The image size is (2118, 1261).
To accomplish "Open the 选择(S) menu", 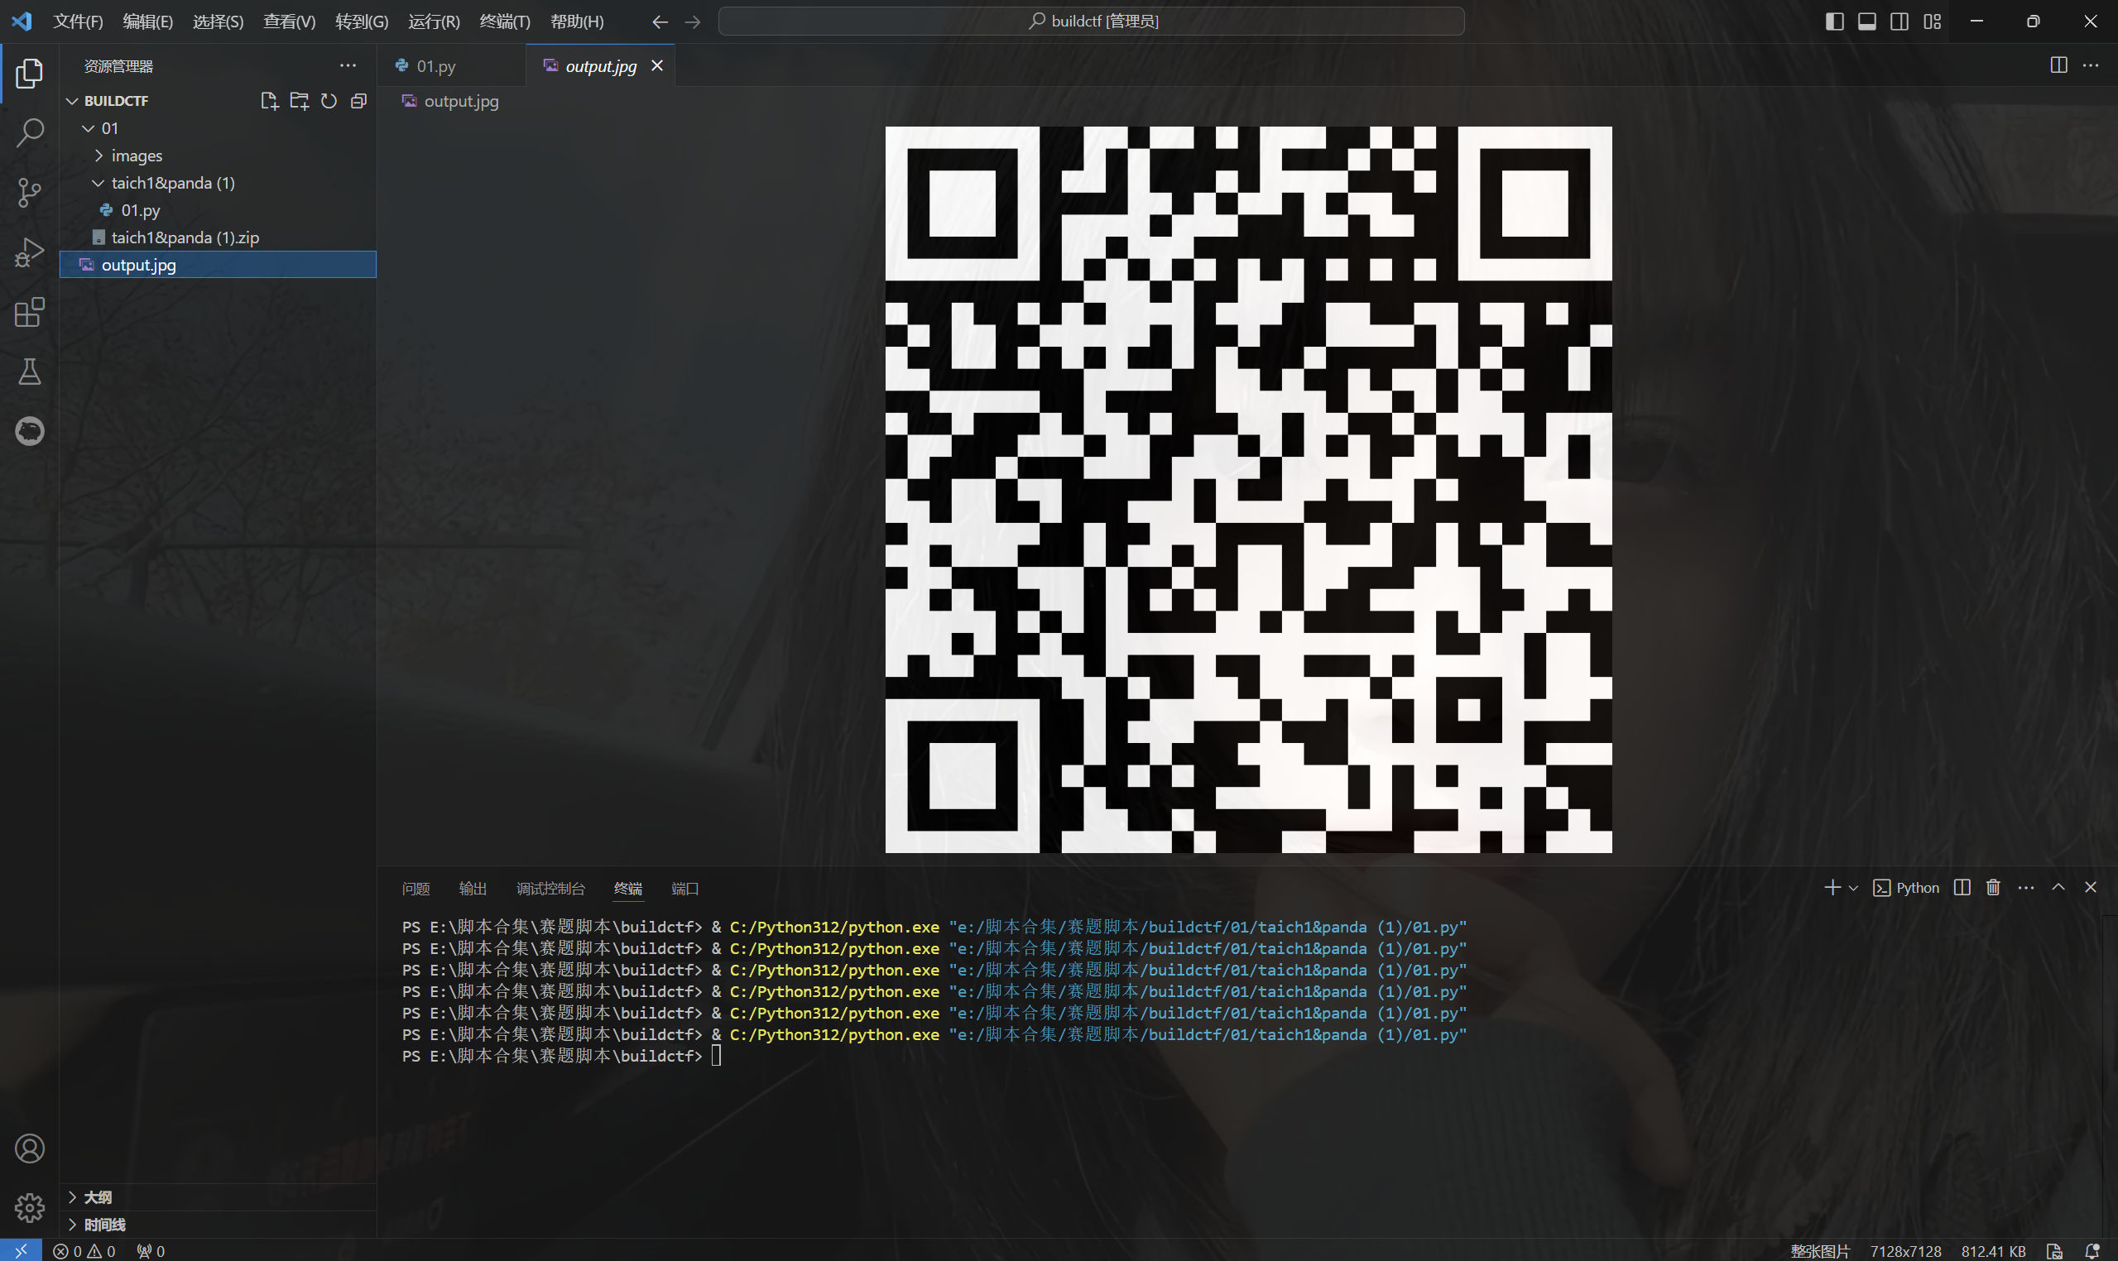I will pyautogui.click(x=219, y=22).
